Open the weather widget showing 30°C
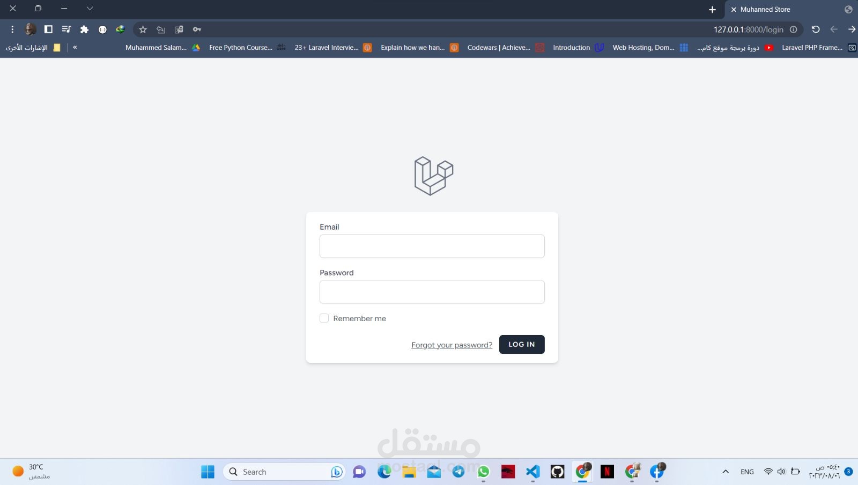The height and width of the screenshot is (485, 858). (x=31, y=472)
